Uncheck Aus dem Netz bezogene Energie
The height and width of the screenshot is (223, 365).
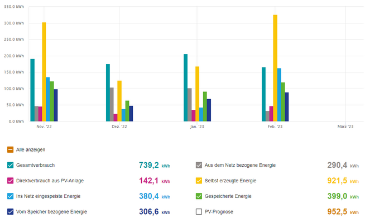tap(199, 165)
